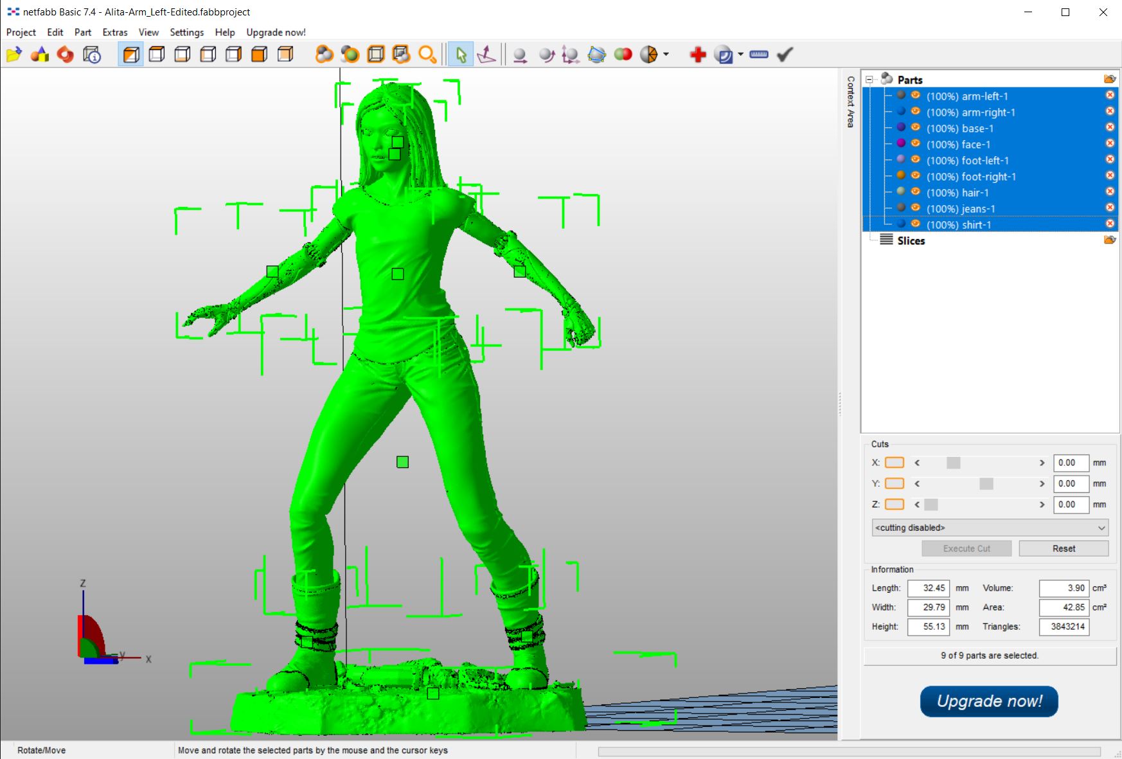Open dropdown arrow next to shell icon
This screenshot has height=759, width=1122.
[x=740, y=55]
